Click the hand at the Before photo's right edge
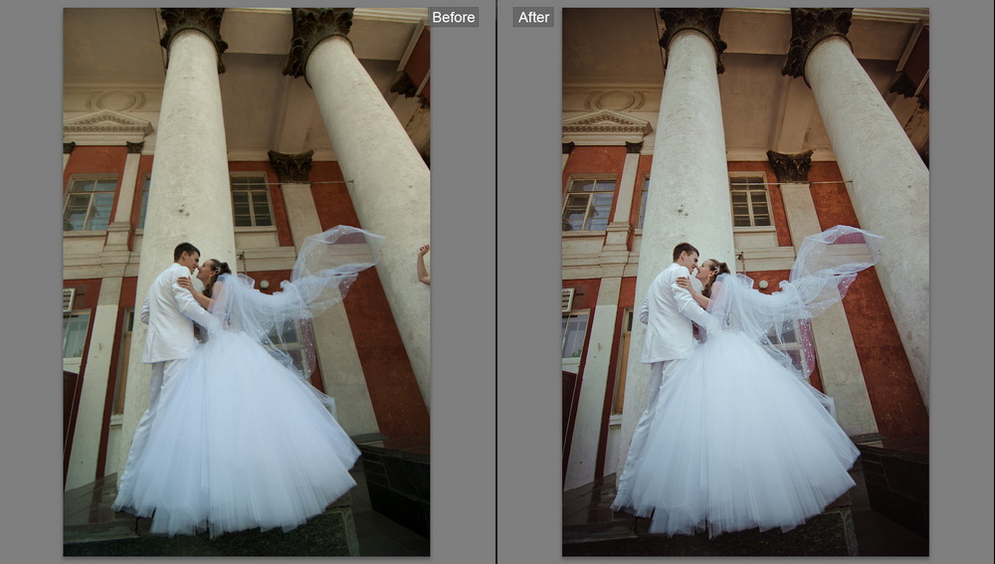 click(424, 263)
